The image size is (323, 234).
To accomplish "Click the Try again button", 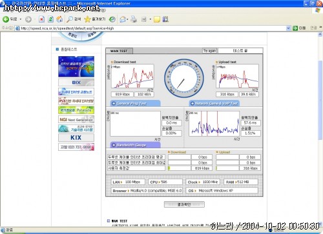I will (209, 51).
